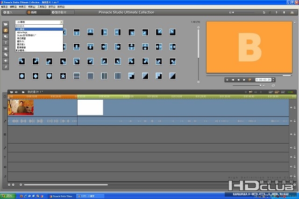Click the fast forward preview button
Viewport: 299px width, 199px height.
[244, 80]
